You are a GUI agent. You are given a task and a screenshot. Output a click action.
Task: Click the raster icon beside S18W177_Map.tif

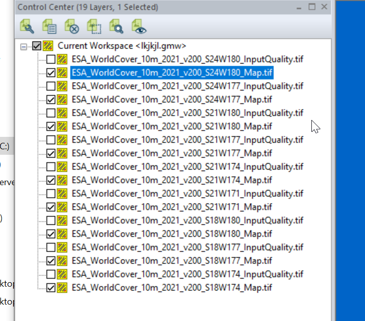tap(62, 261)
